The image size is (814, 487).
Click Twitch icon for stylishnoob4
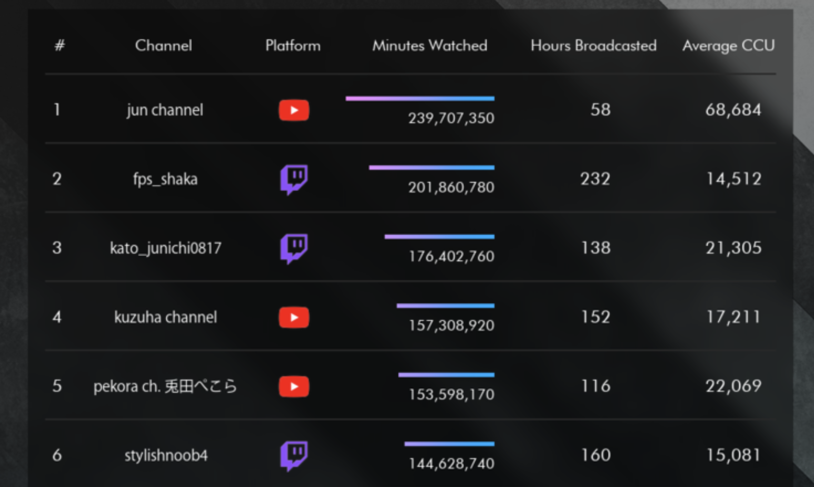294,456
